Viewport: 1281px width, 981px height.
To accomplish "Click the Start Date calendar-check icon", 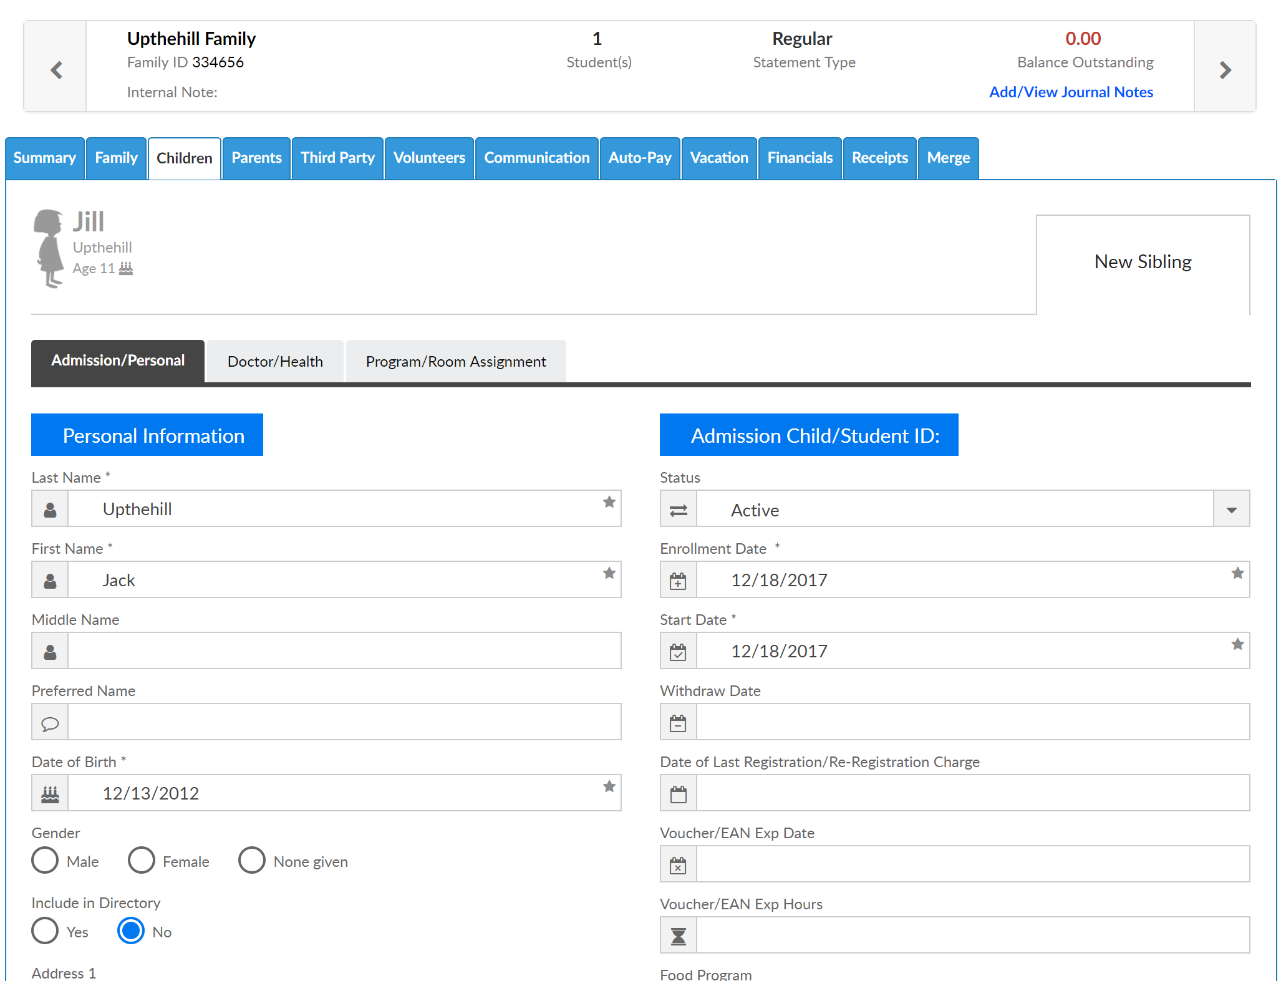I will tap(678, 652).
